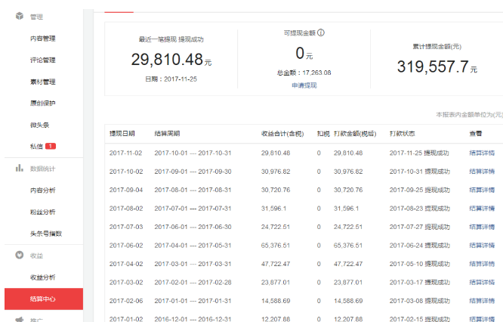This screenshot has width=503, height=322.
Task: Click the bar chart icon beside 数据统计
Action: (19, 168)
